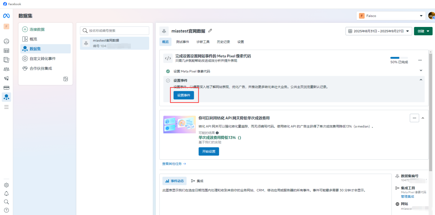
Task: Click the completed Meta Pixel step checkmark
Action: (x=168, y=71)
